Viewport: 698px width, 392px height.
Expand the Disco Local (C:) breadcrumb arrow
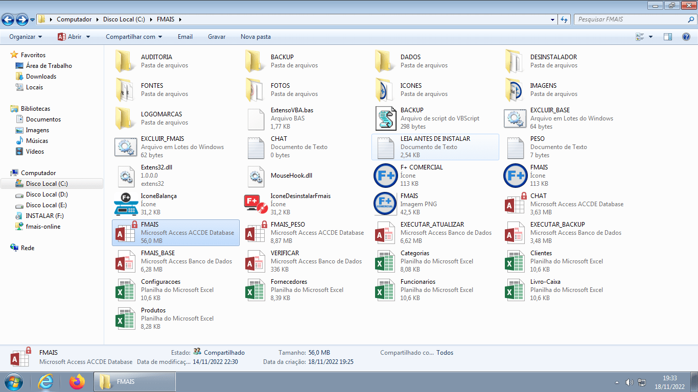(152, 19)
